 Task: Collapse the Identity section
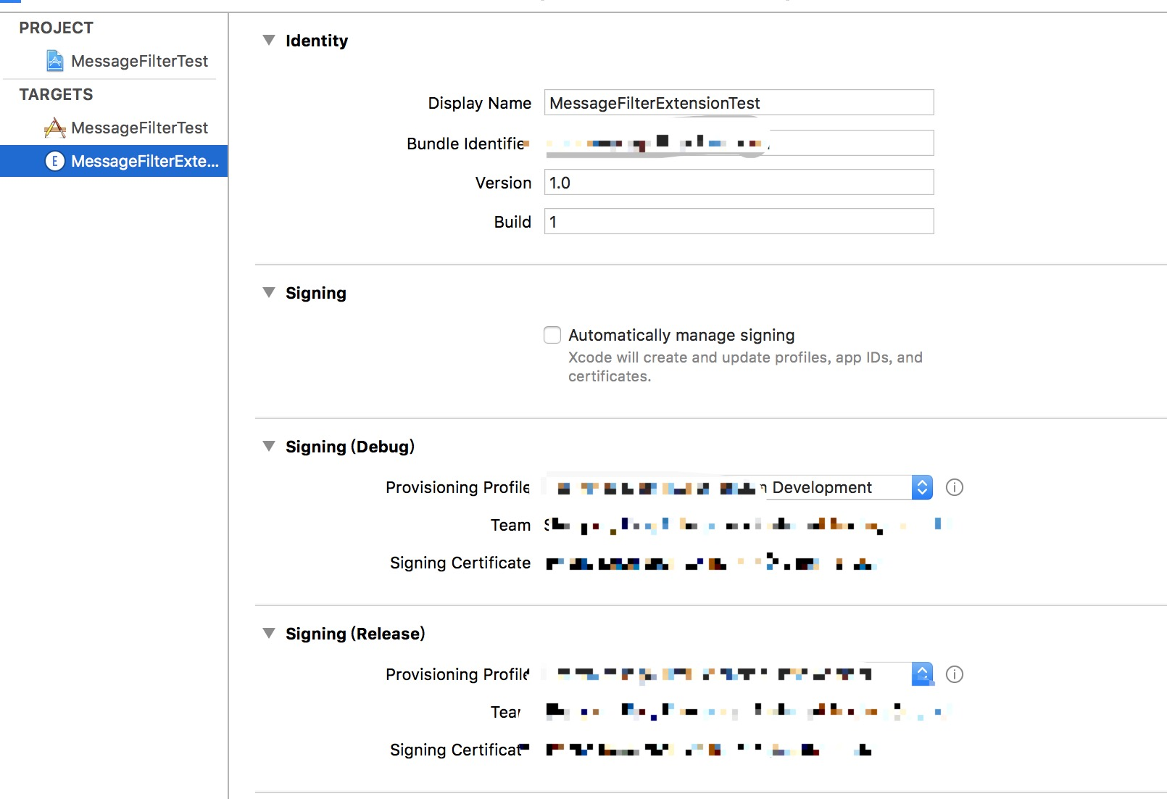coord(269,41)
